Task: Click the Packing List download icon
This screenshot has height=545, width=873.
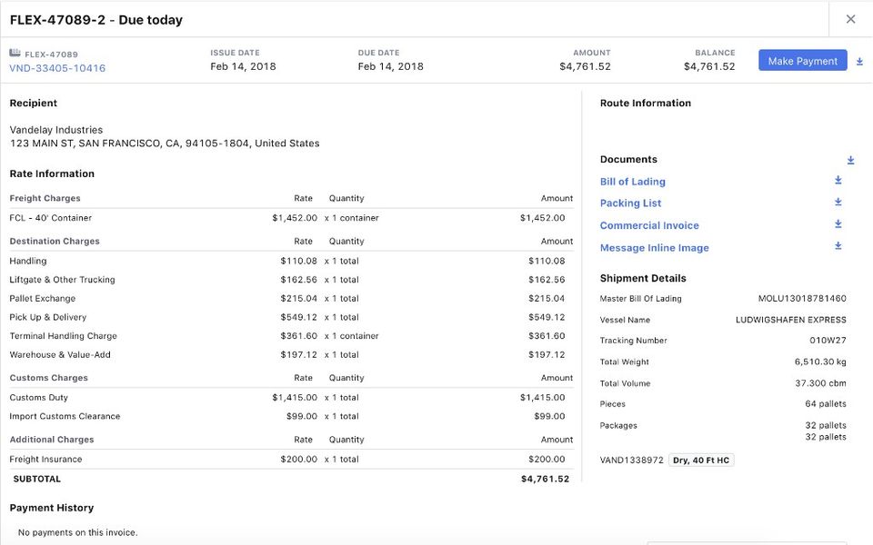Action: (838, 202)
